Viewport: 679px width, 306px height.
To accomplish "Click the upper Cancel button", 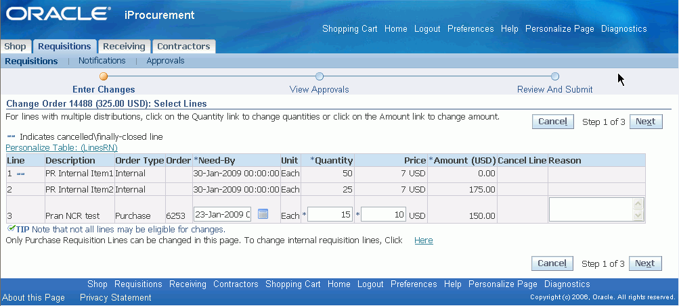I will (553, 122).
